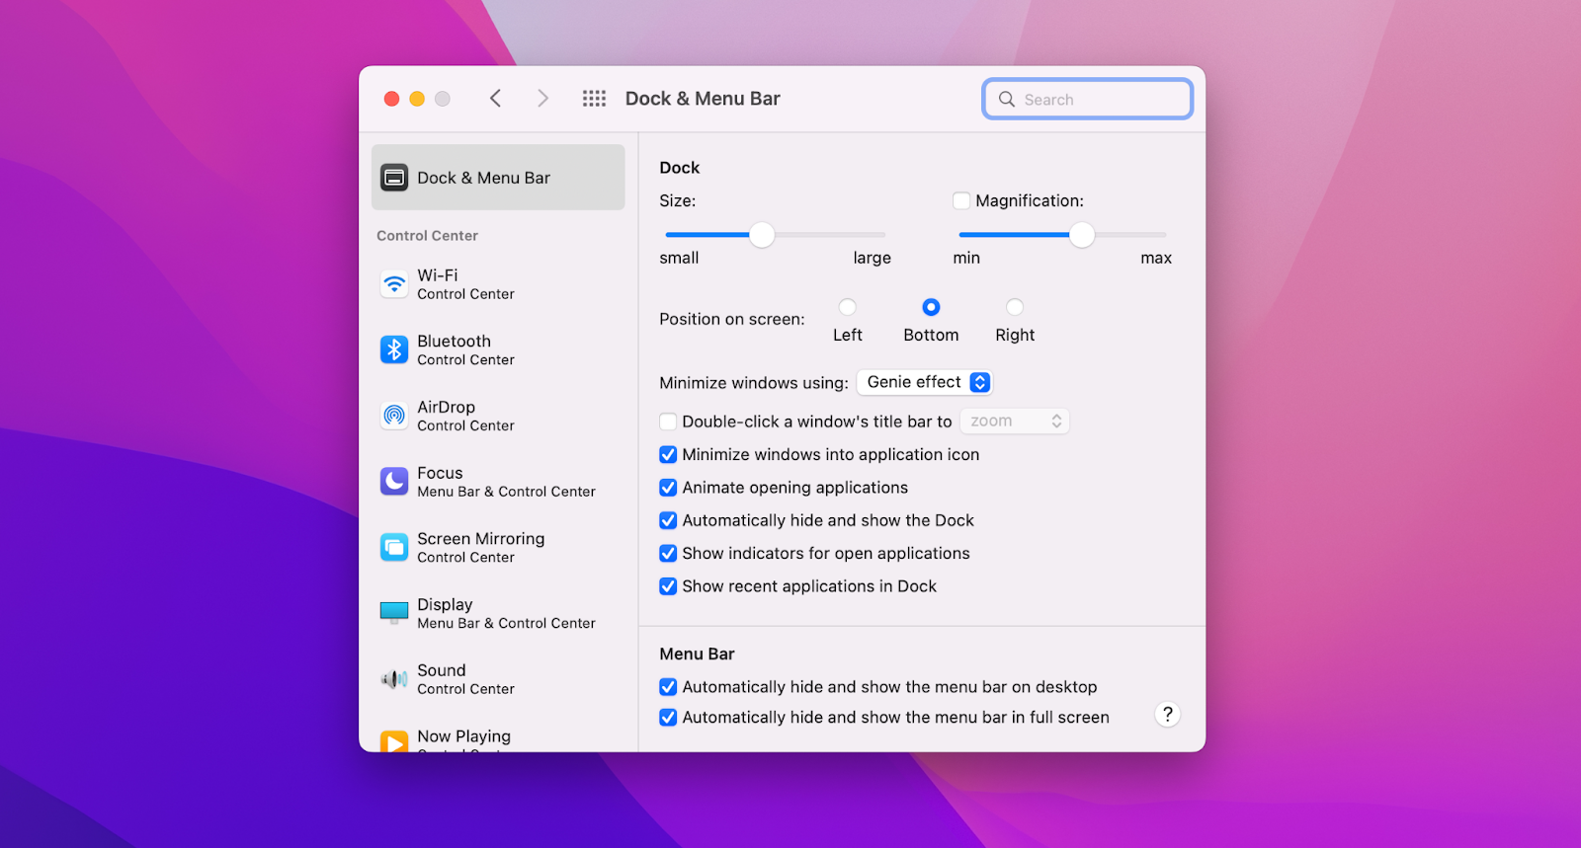
Task: Select Bottom dock position radio button
Action: pos(931,307)
